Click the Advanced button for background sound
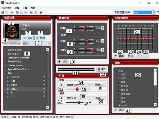 tap(99, 98)
